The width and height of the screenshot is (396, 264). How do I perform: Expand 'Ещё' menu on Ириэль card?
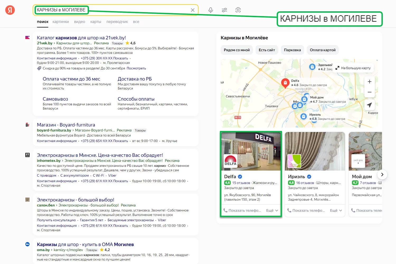pyautogui.click(x=336, y=210)
